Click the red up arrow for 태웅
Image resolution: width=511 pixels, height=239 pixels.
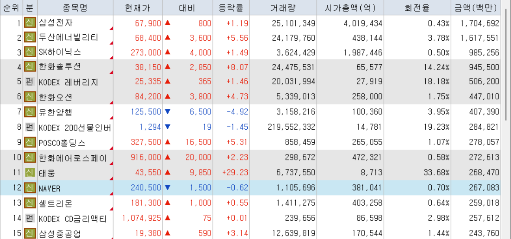pos(168,172)
